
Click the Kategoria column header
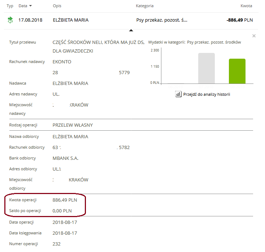[x=145, y=6]
